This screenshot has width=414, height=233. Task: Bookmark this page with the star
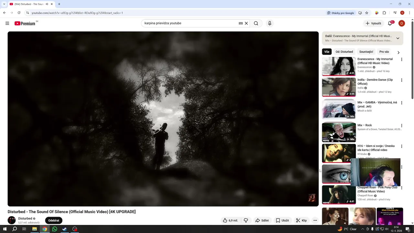(366, 13)
